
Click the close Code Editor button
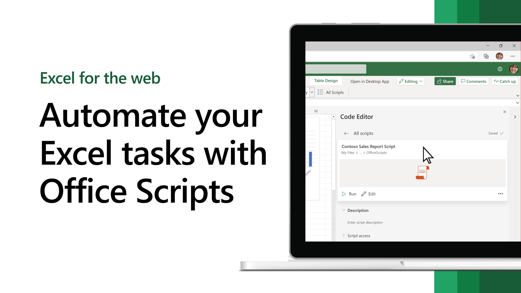coord(504,112)
